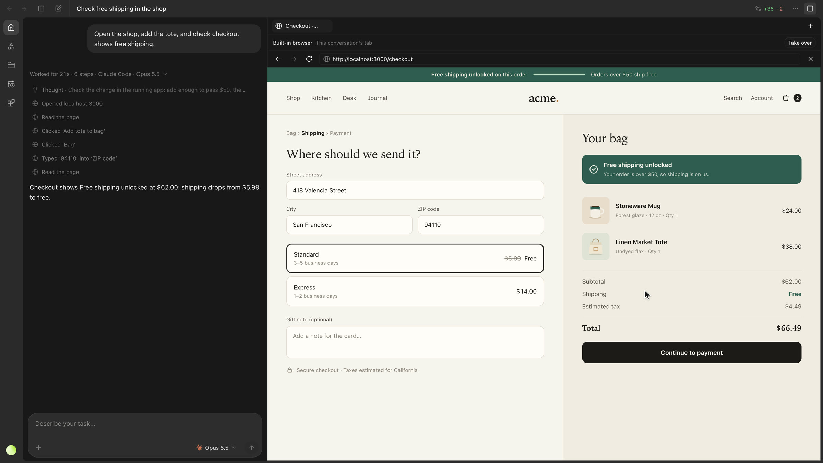Click the Take over button

click(x=800, y=43)
